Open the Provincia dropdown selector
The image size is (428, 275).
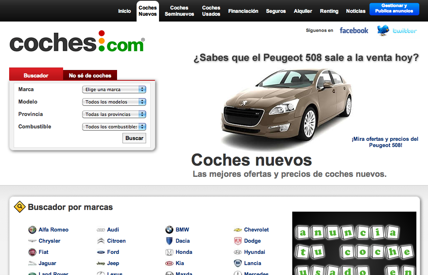(x=114, y=114)
